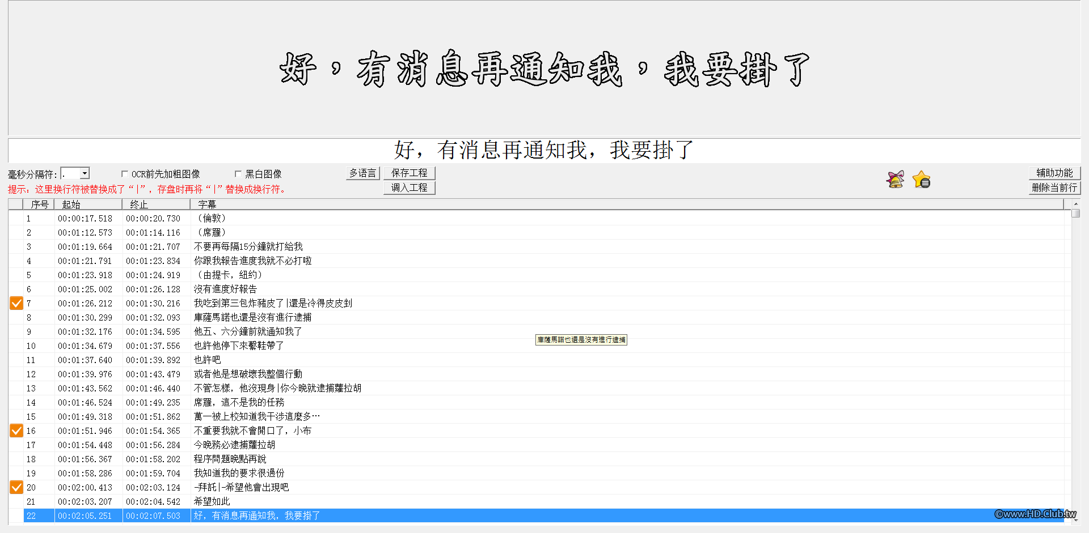1089x533 pixels.
Task: Click the 辅助功能 button
Action: tap(1054, 173)
